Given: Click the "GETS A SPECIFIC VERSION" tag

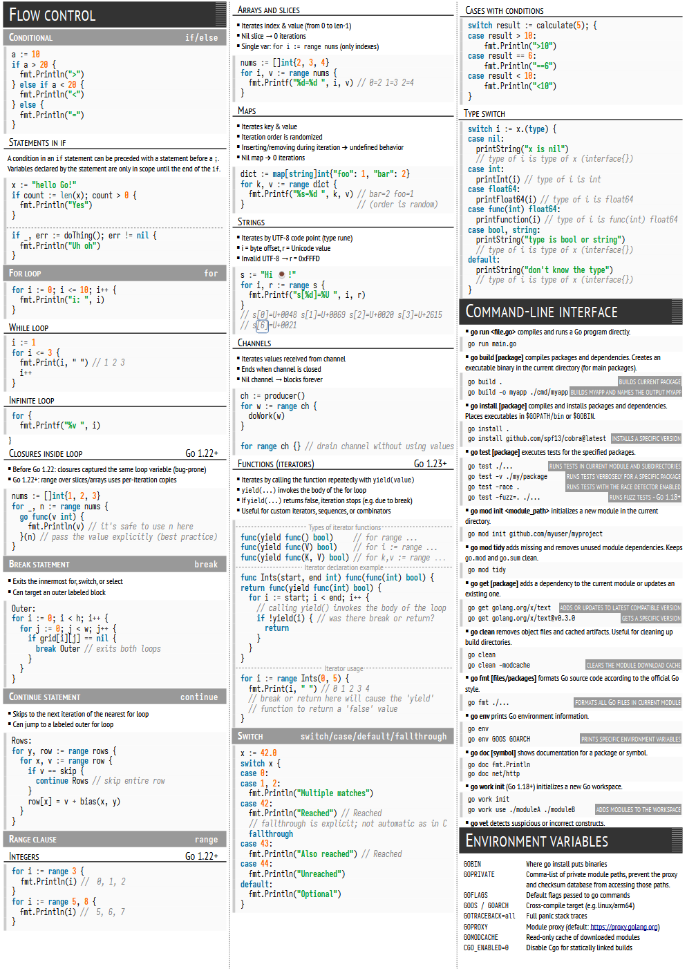Looking at the screenshot, I should pos(651,618).
